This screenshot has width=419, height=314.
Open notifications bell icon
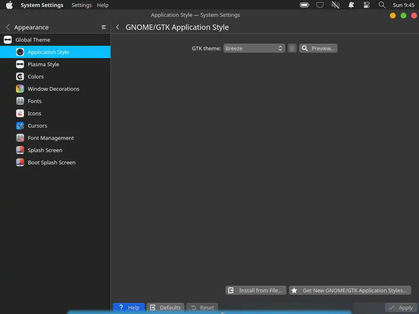click(x=351, y=5)
